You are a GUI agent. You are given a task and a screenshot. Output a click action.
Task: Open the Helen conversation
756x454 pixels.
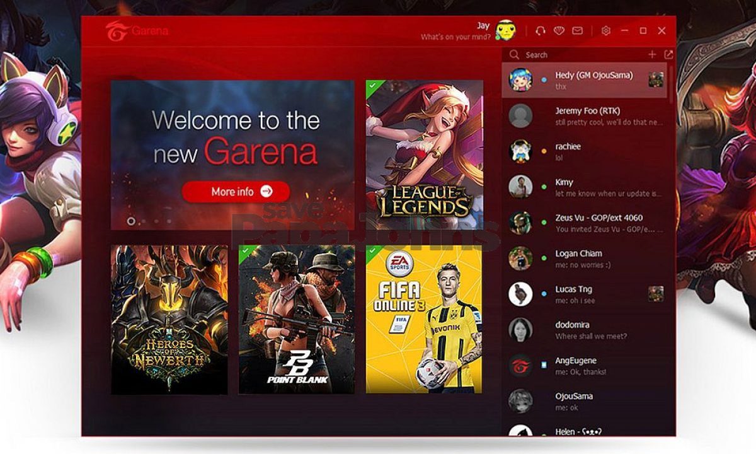coord(585,428)
